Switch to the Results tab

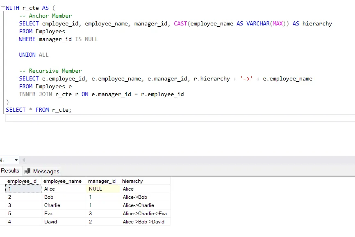(10, 171)
